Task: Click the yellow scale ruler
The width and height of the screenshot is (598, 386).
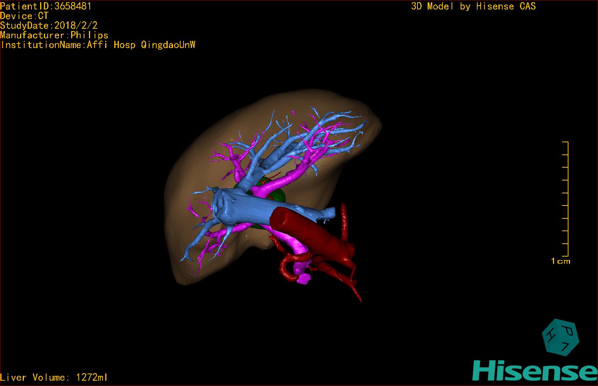Action: coord(565,199)
